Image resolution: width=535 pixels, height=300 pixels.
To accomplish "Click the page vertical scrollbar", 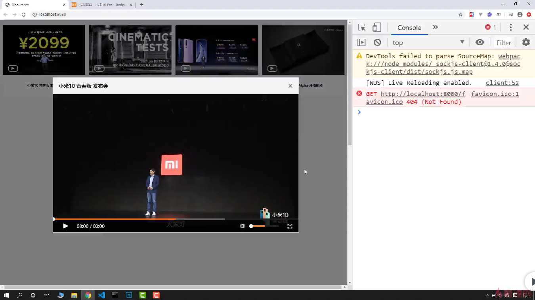I will (350, 85).
